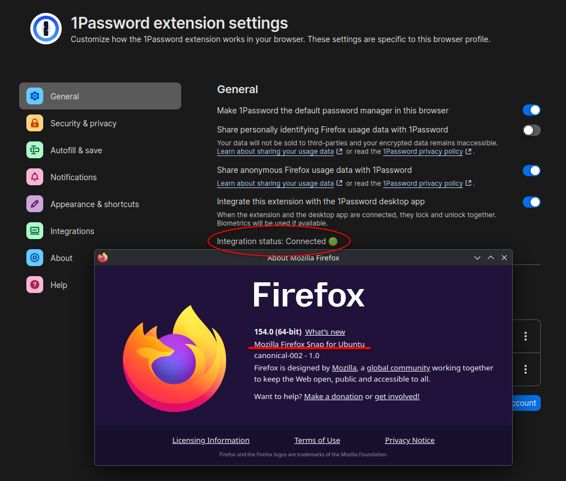Open usage data link under anonymous sharing option
Screen dimensions: 566x481
(275, 184)
